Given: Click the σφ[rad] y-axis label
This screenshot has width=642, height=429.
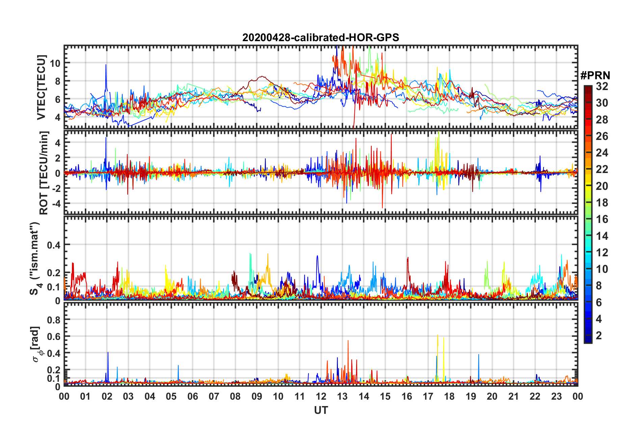Looking at the screenshot, I should [x=36, y=344].
